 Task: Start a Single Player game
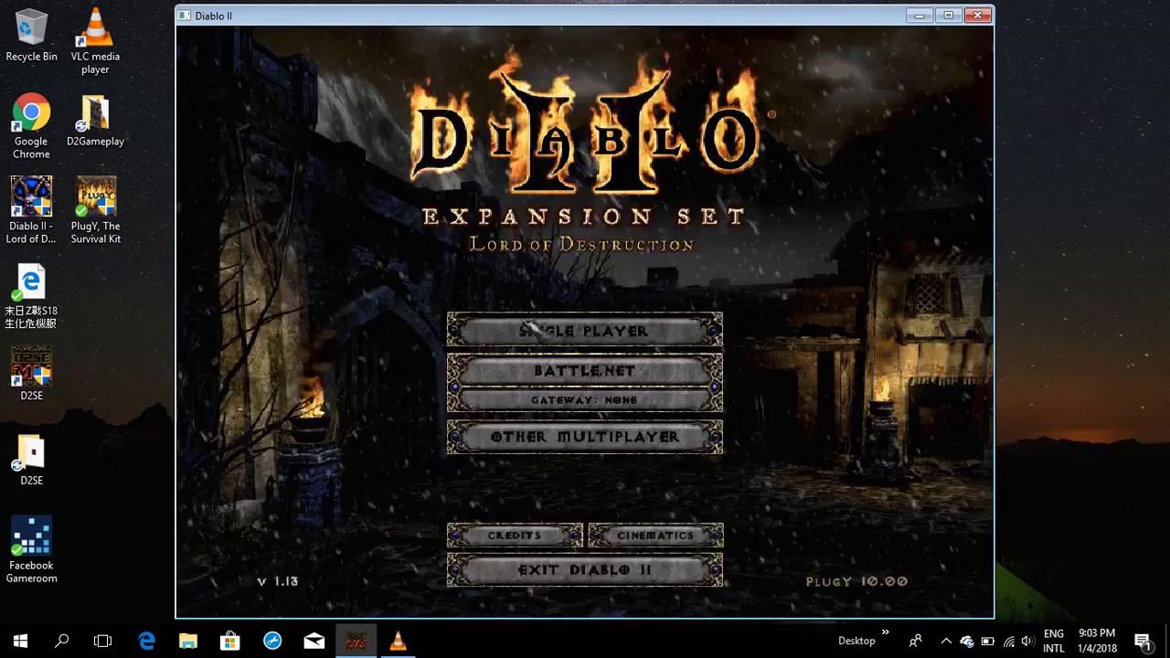[x=584, y=330]
